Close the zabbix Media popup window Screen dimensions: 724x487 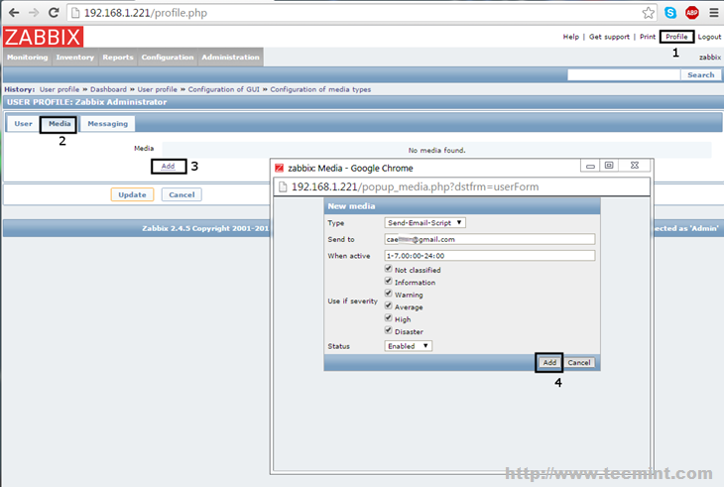(635, 166)
